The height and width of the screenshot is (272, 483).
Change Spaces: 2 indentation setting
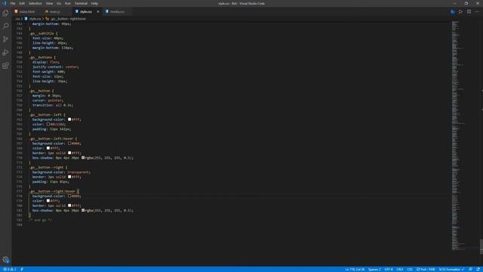pos(374,269)
